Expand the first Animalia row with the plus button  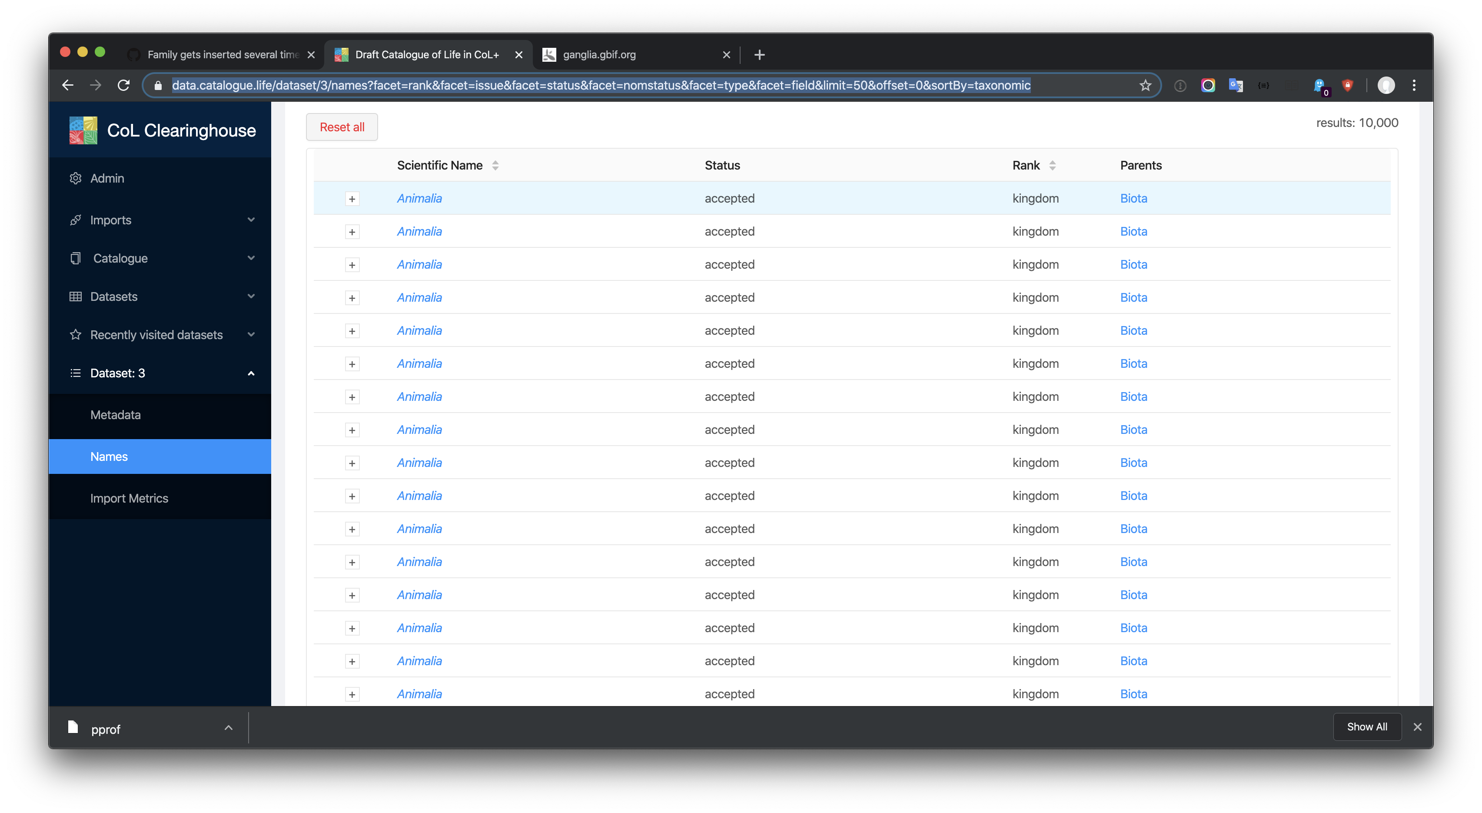[x=352, y=199]
